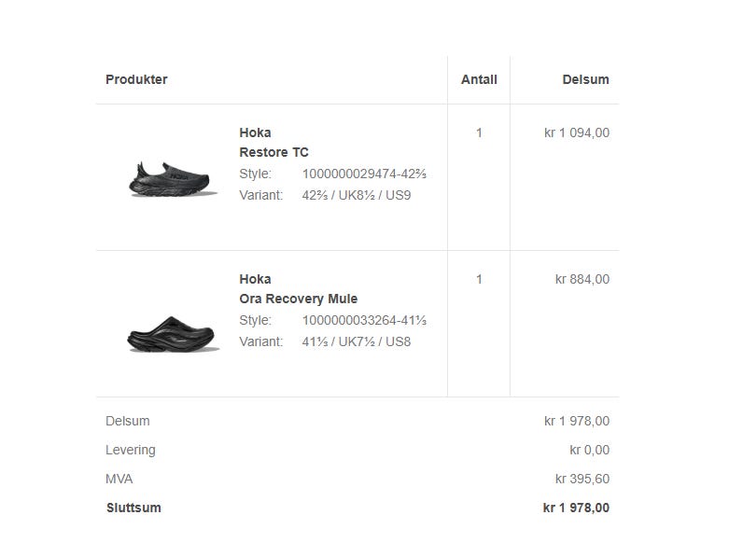Click the Hoka brand above Restore TC
The width and height of the screenshot is (729, 543).
click(255, 132)
